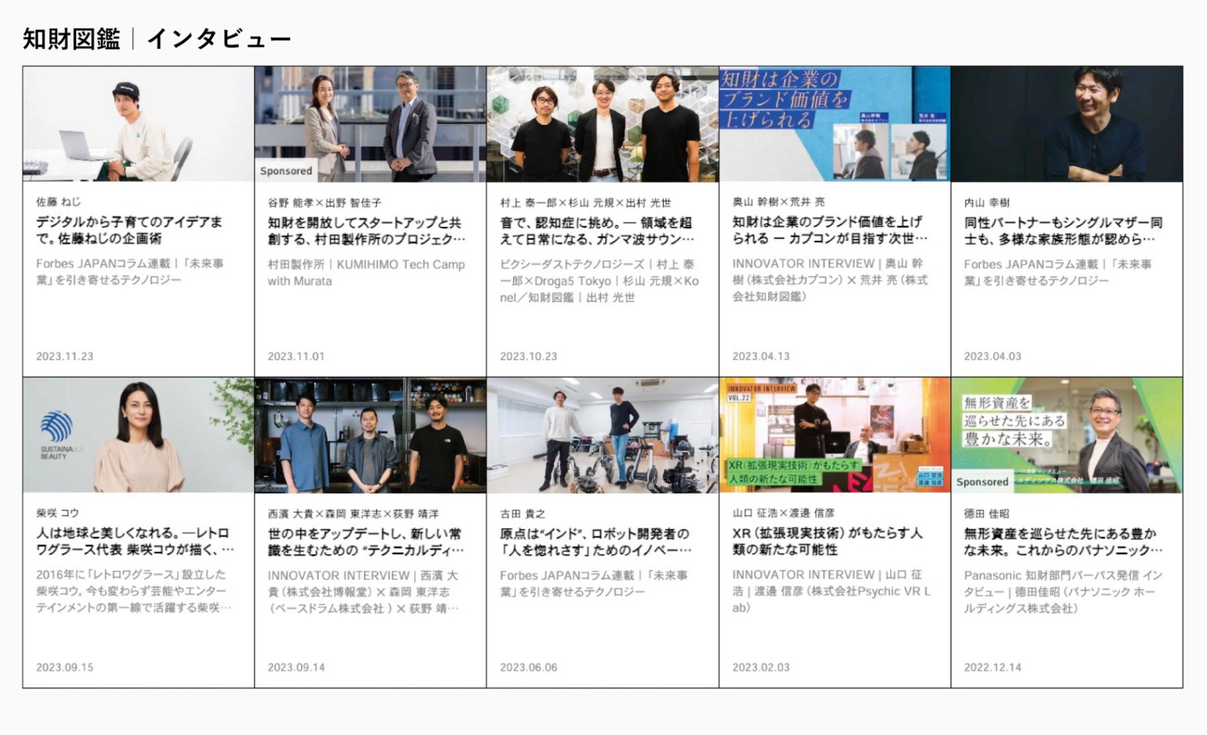The width and height of the screenshot is (1207, 735).
Task: Click author names 山口 征浩×渡邊 信彦
Action: pos(783,513)
